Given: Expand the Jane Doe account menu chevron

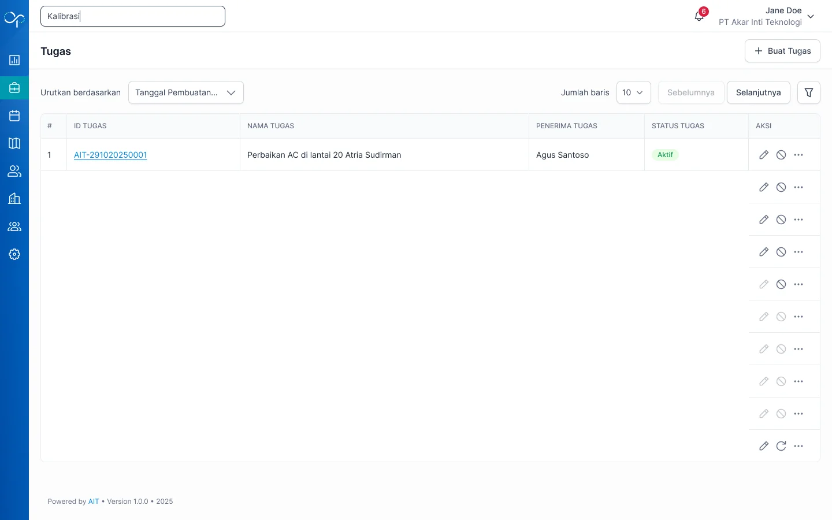Looking at the screenshot, I should 811,16.
